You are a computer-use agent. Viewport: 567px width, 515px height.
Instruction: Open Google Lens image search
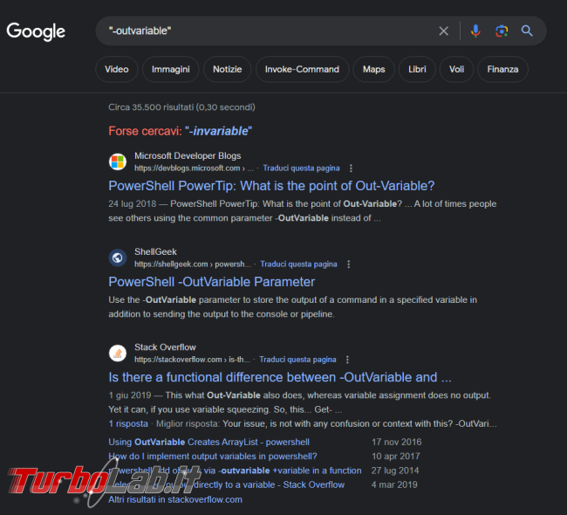(502, 31)
